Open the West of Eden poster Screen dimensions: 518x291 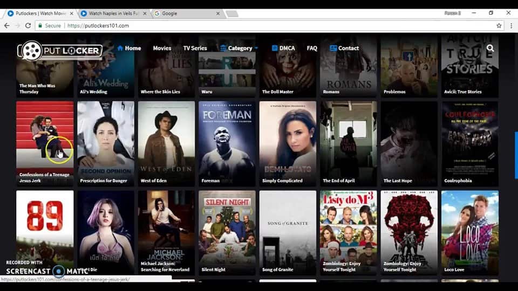pos(167,143)
